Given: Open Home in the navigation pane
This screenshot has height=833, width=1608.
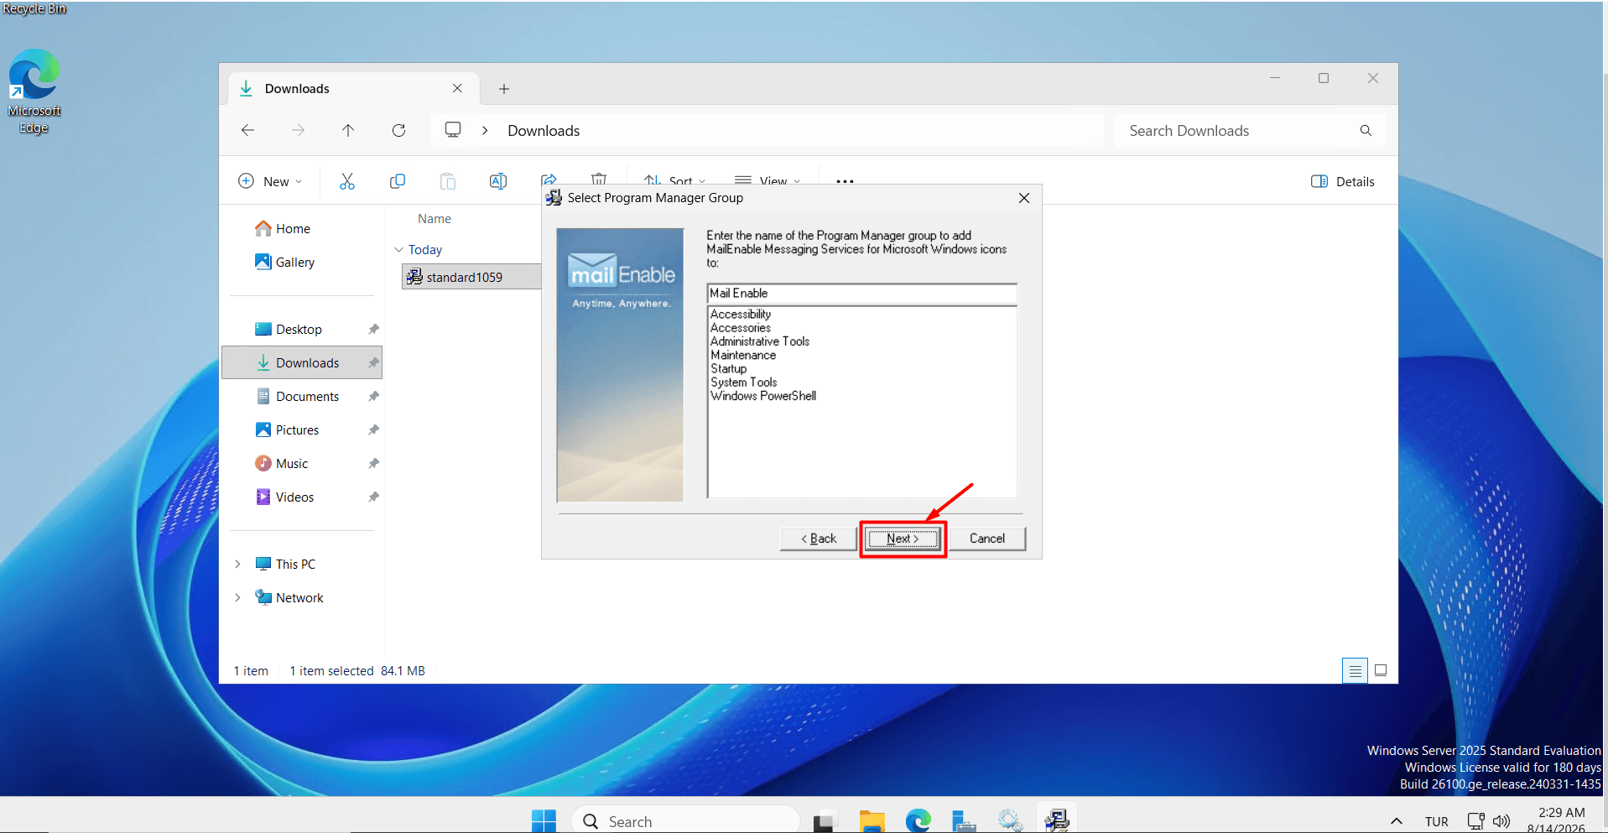Looking at the screenshot, I should (283, 228).
